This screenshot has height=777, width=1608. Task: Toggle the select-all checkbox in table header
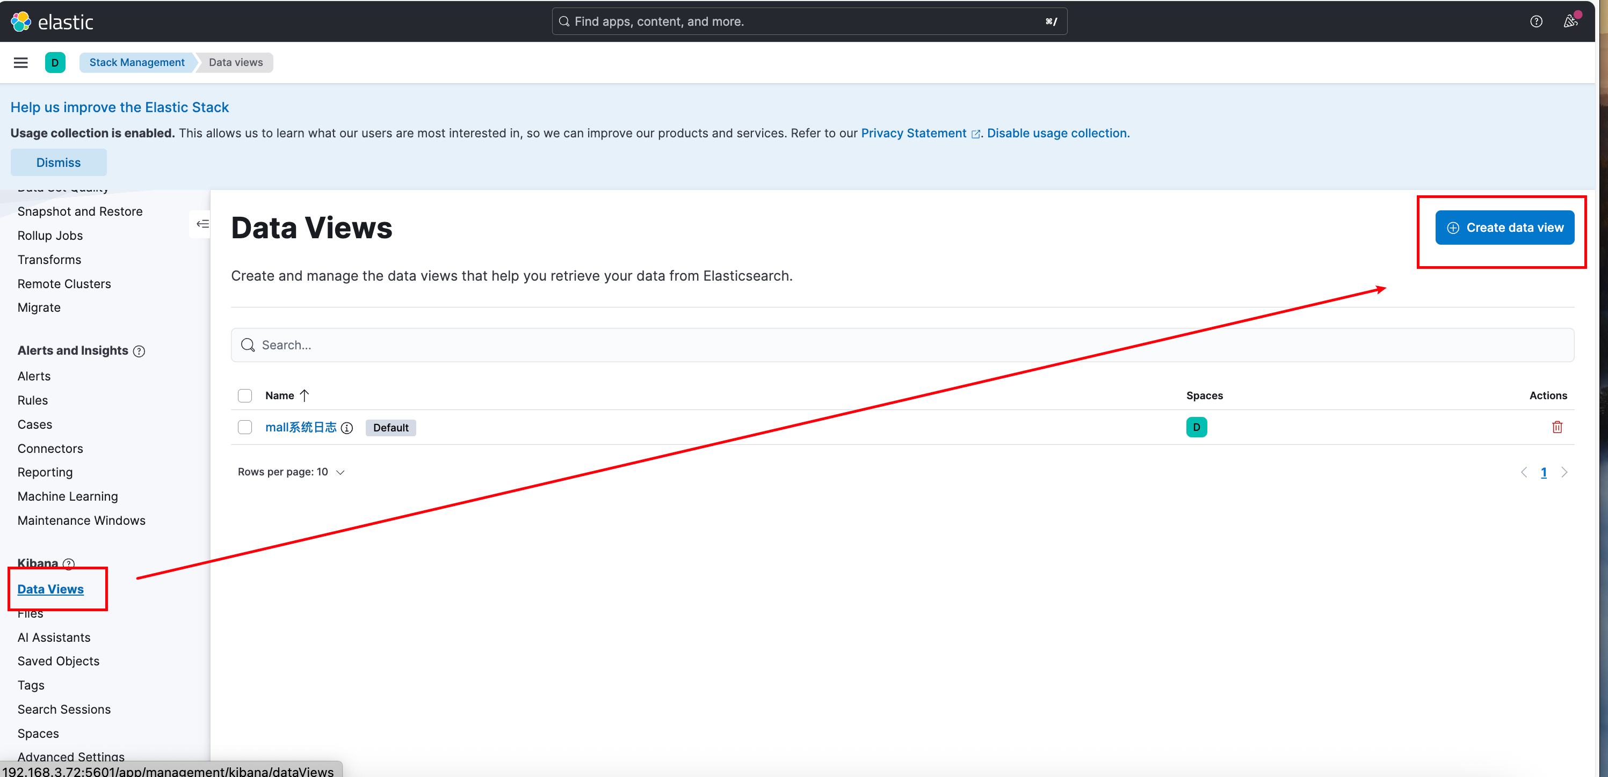click(245, 395)
